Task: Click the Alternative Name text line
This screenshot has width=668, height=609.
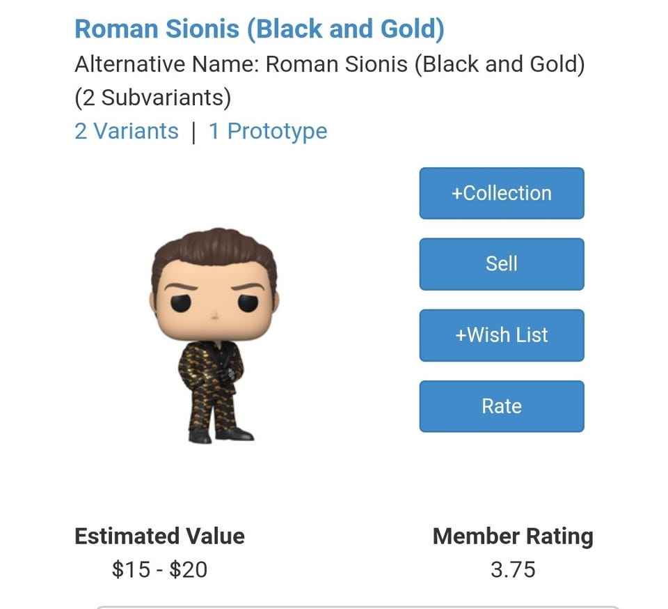Action: [x=329, y=65]
